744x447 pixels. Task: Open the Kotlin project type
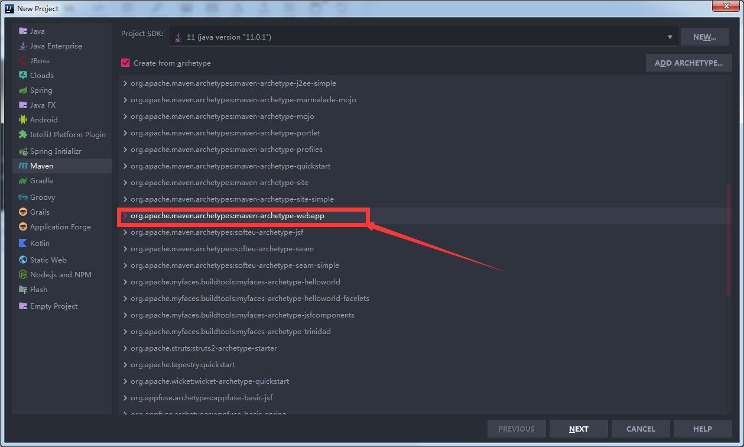coord(39,243)
